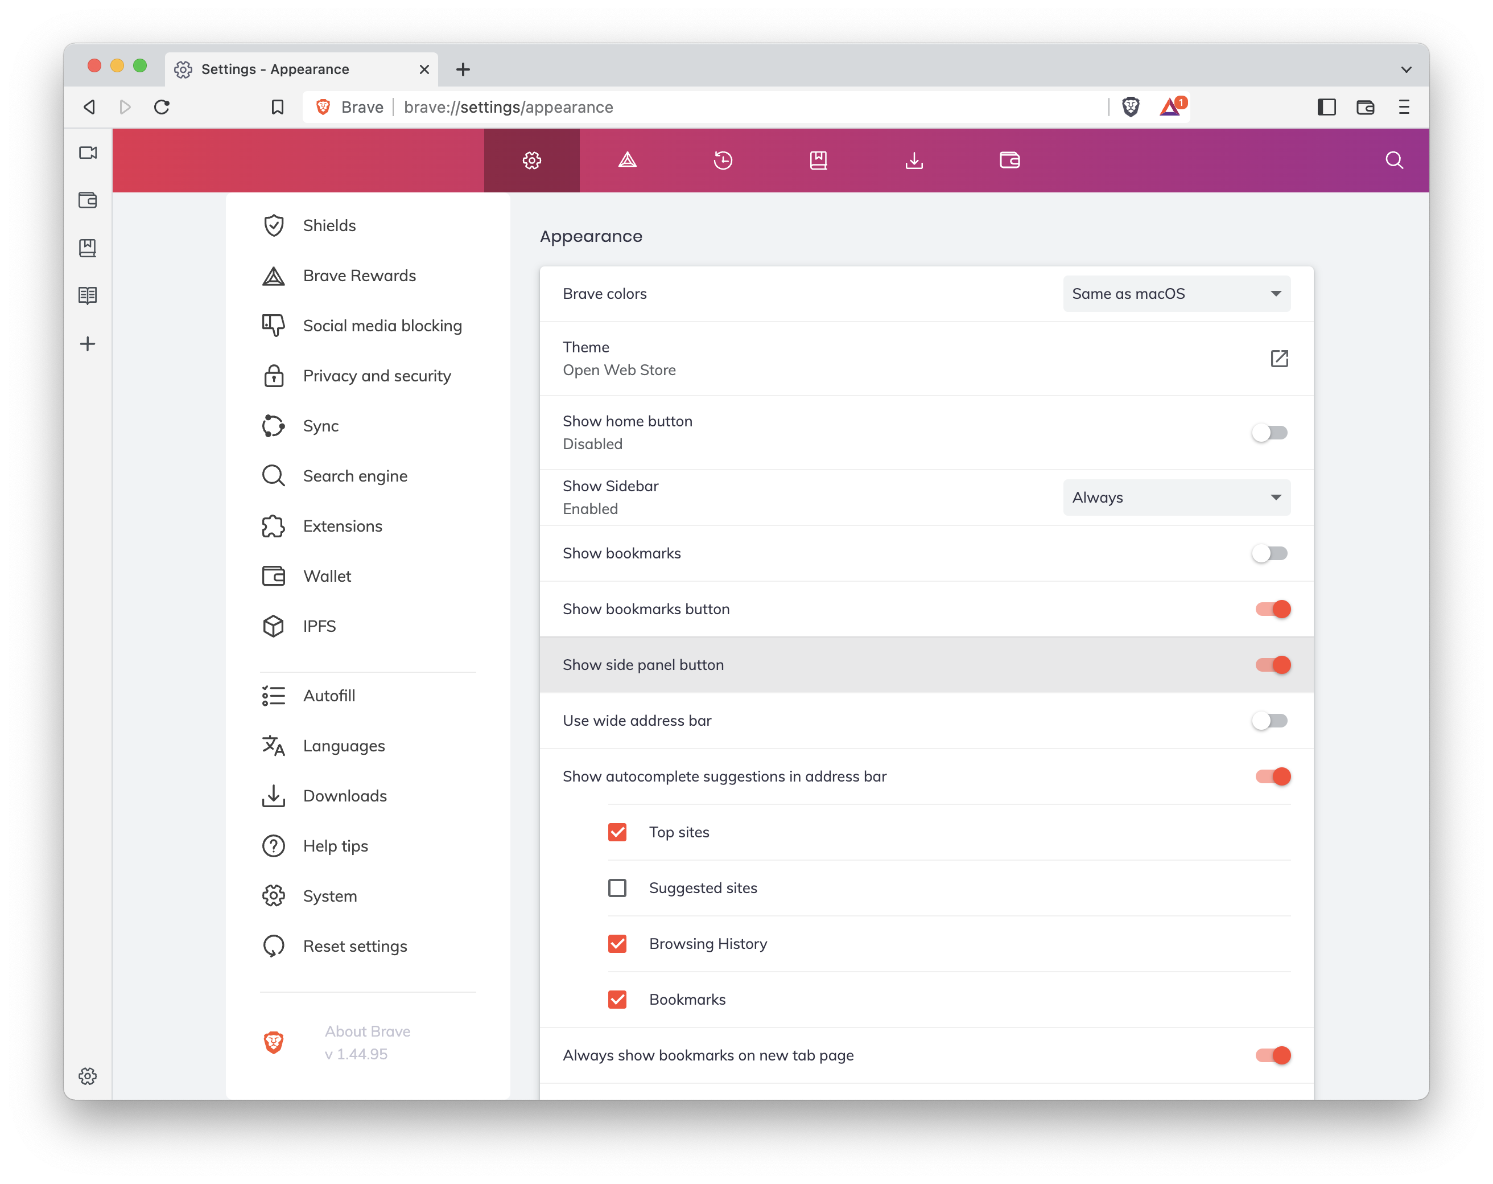Disable the Show side panel button toggle
This screenshot has width=1493, height=1184.
[1272, 664]
